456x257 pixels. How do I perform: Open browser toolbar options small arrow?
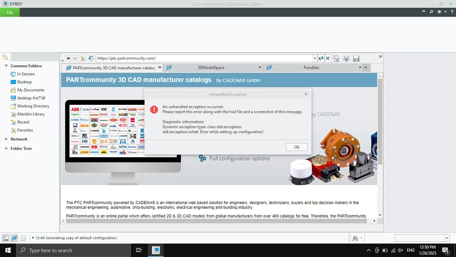[x=63, y=61]
